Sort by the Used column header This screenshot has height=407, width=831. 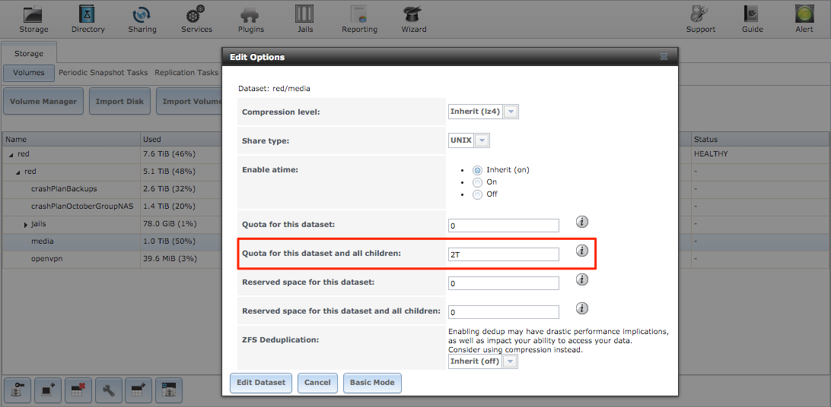pyautogui.click(x=180, y=140)
